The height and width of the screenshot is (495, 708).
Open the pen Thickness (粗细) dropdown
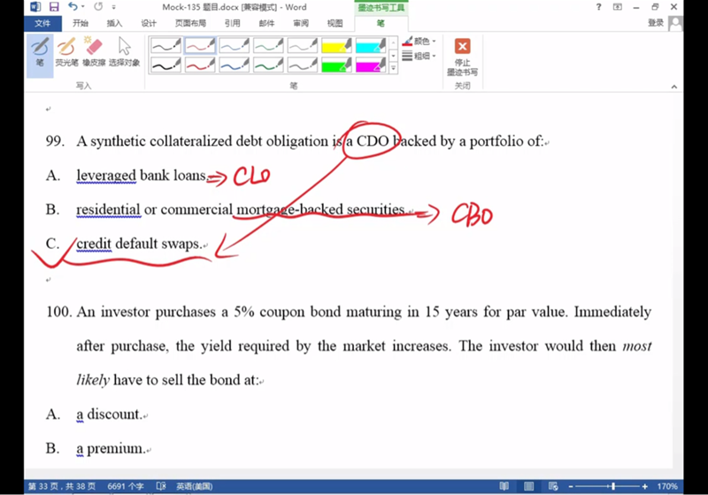tap(423, 56)
